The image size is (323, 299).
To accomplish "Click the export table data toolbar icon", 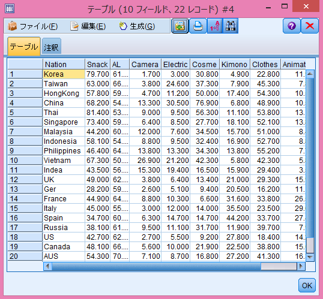I will (180, 26).
